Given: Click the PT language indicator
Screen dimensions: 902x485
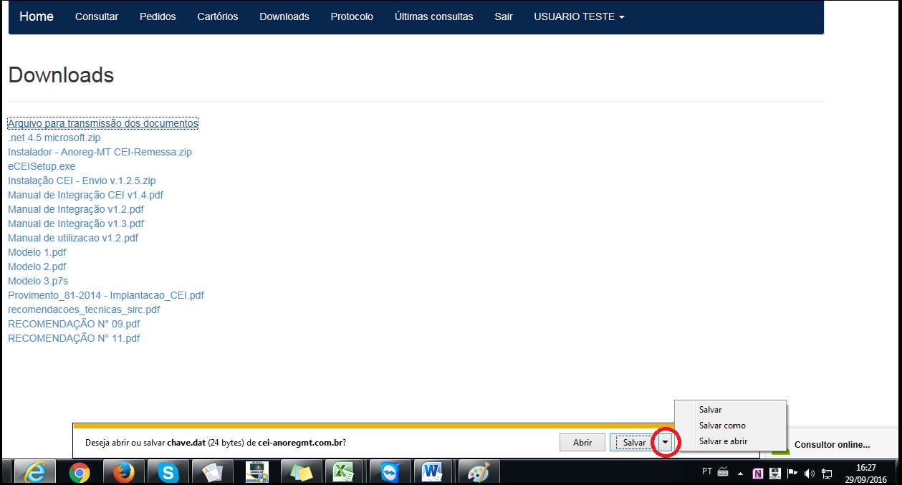Looking at the screenshot, I should (x=707, y=472).
